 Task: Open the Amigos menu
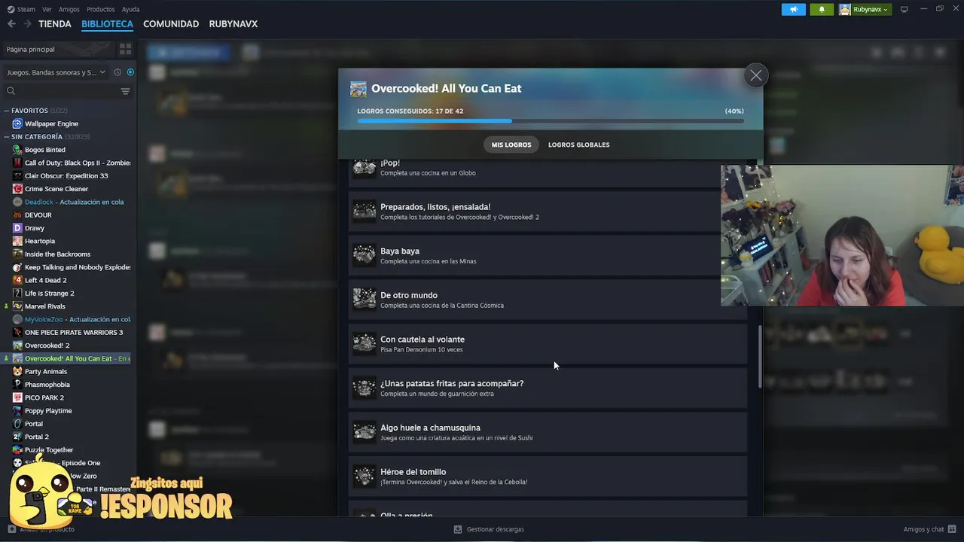[69, 9]
